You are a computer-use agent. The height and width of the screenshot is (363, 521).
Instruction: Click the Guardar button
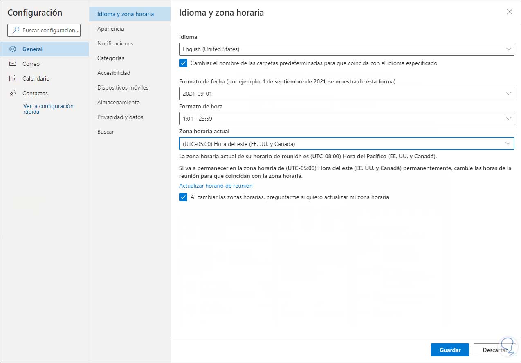coord(450,350)
